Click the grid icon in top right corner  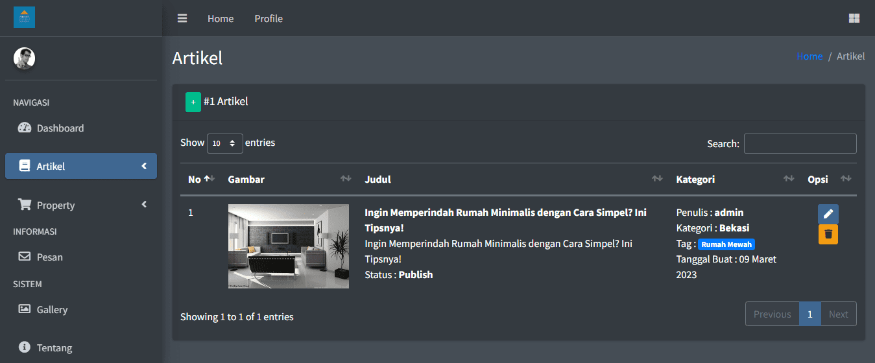point(854,18)
